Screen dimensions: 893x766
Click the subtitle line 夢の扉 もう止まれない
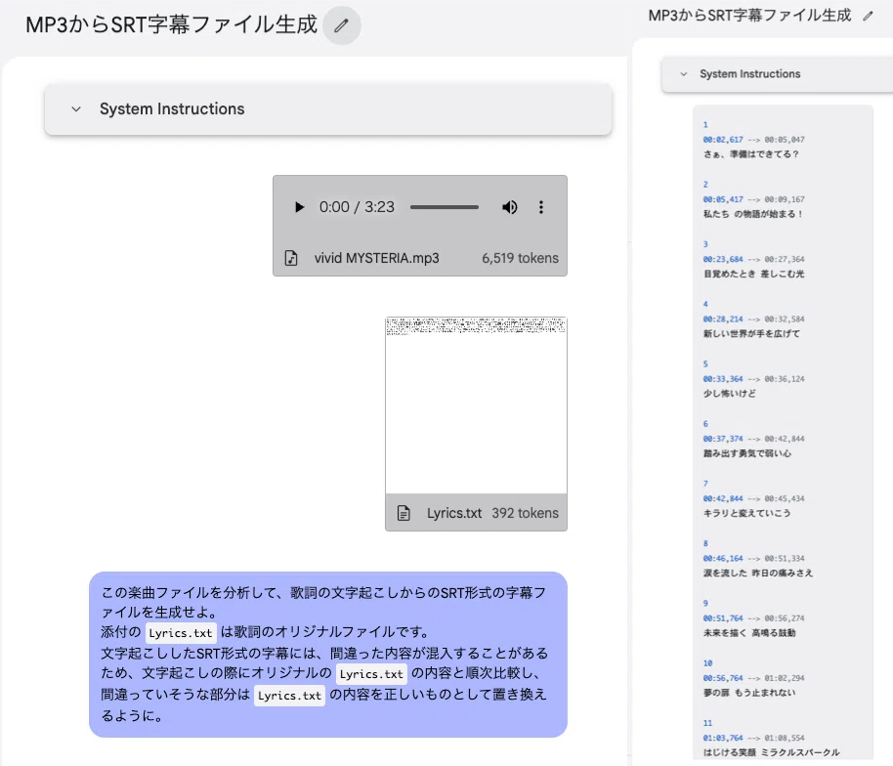coord(749,693)
